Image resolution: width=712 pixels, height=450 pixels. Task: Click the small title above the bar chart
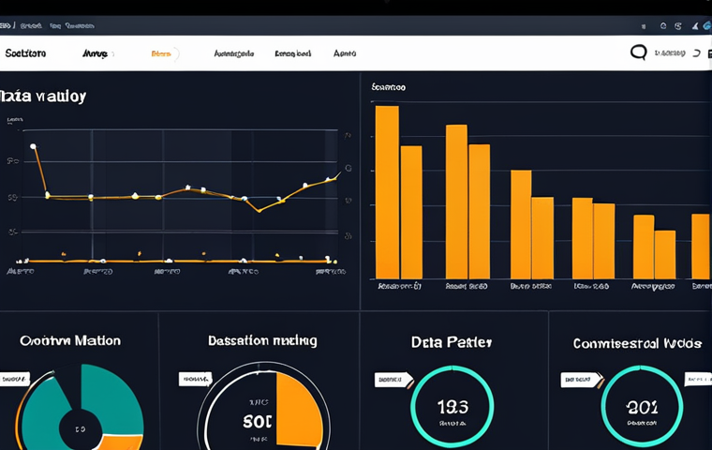point(388,87)
